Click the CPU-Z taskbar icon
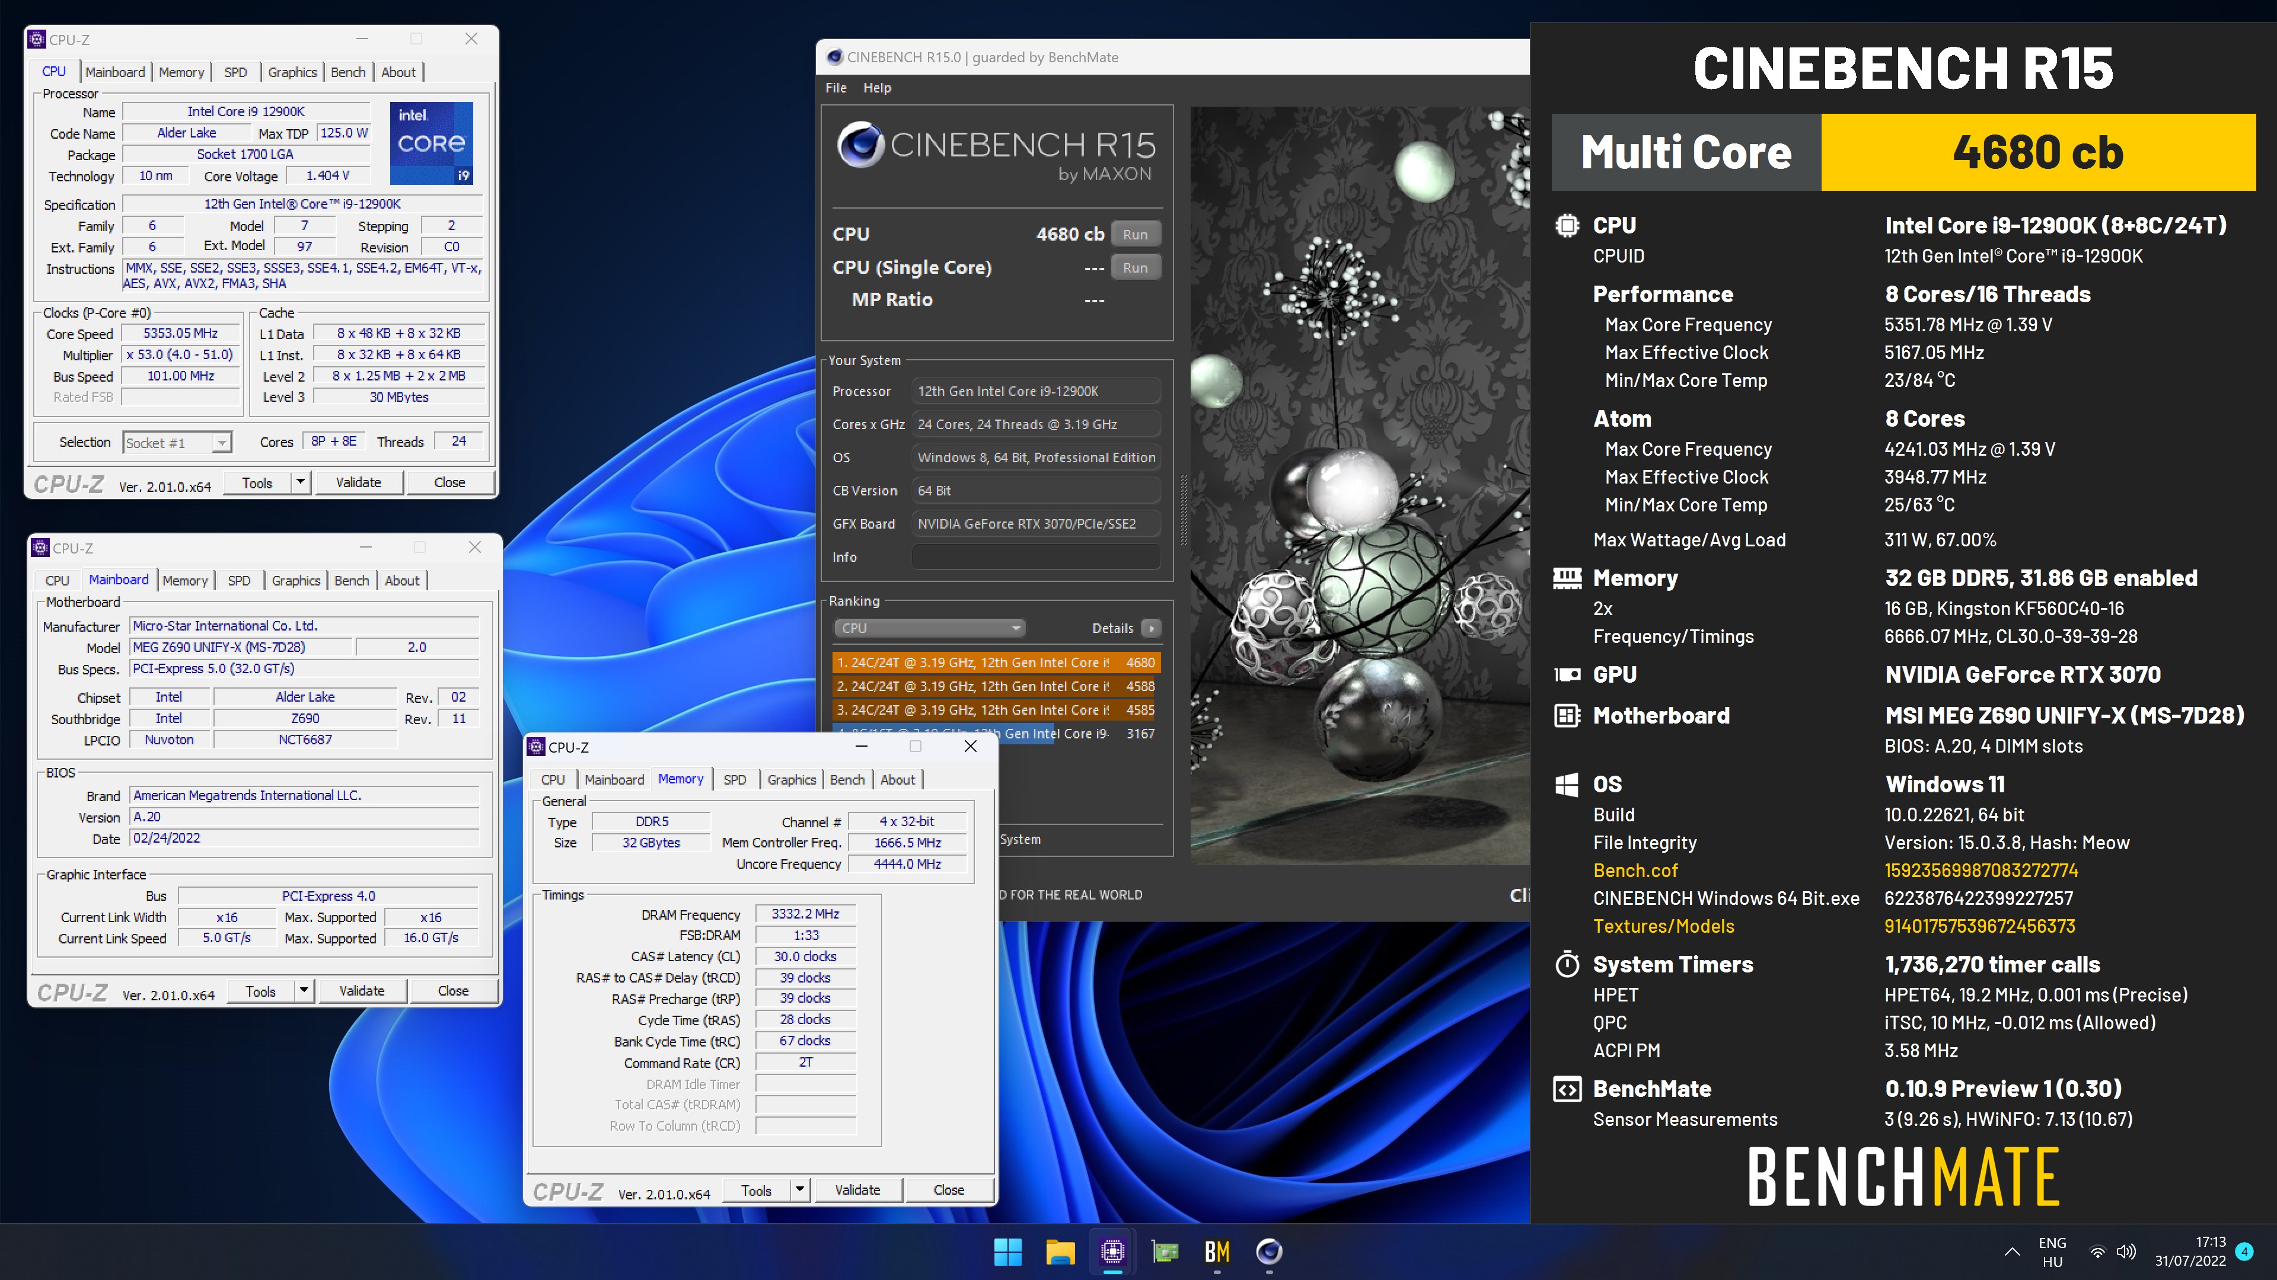 tap(1112, 1251)
